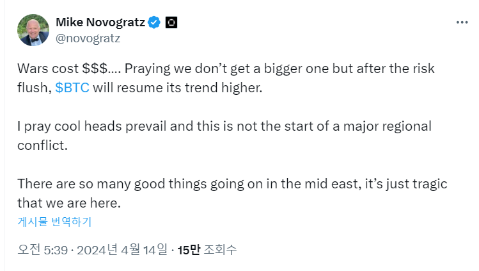Click 게시물 번역하기 to translate post
479x271 pixels.
pyautogui.click(x=54, y=222)
